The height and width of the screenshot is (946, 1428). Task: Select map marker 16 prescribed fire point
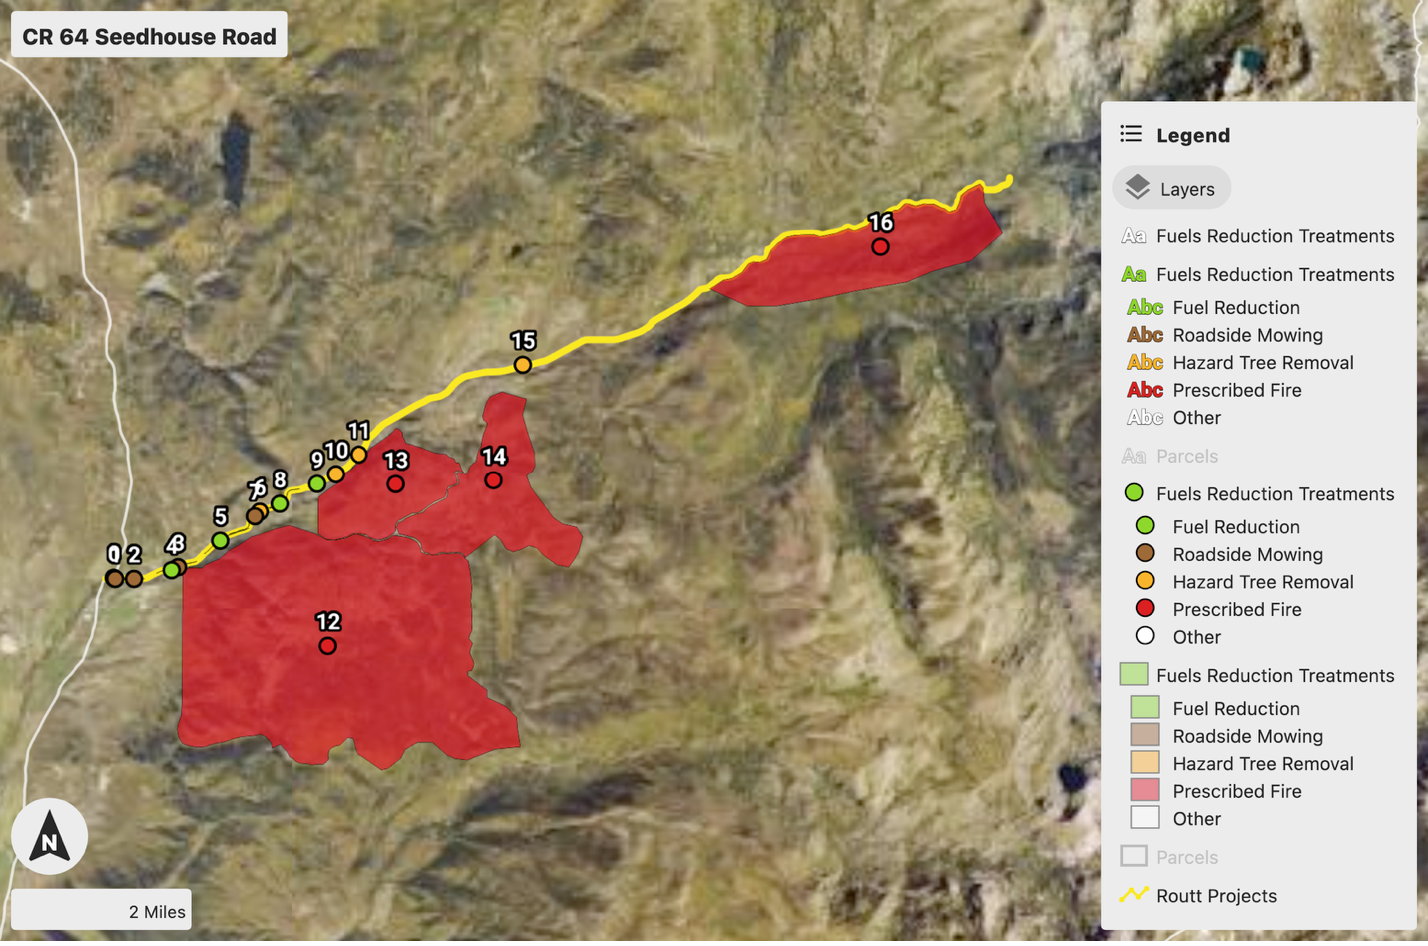(x=880, y=247)
